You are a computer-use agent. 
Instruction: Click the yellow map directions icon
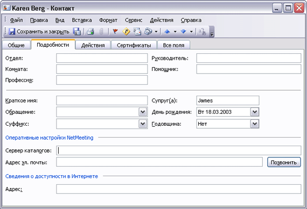tap(126, 32)
